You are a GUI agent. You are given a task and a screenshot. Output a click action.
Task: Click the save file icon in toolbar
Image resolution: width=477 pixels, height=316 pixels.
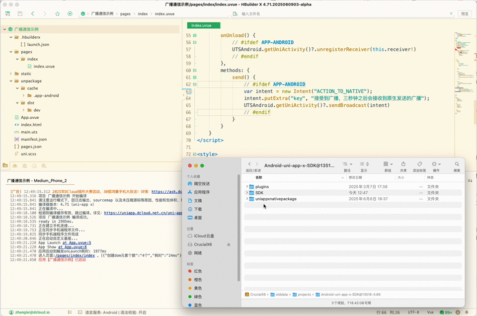coord(20,14)
